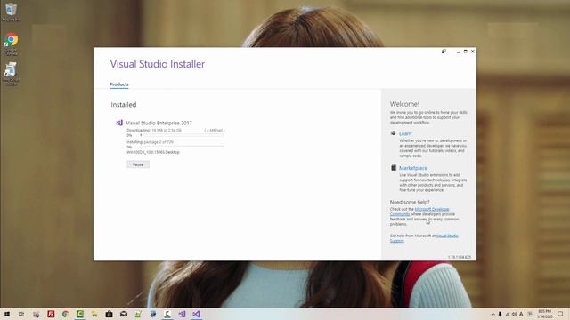Viewport: 570px width, 320px height.
Task: Click the installer version number text
Action: coord(460,257)
